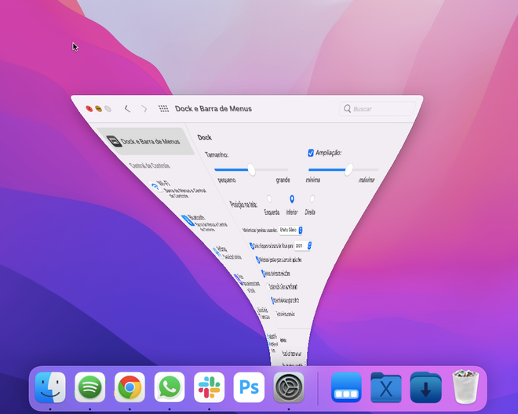518x414 pixels.
Task: Click the mínima label under magnification slider
Action: coord(313,180)
